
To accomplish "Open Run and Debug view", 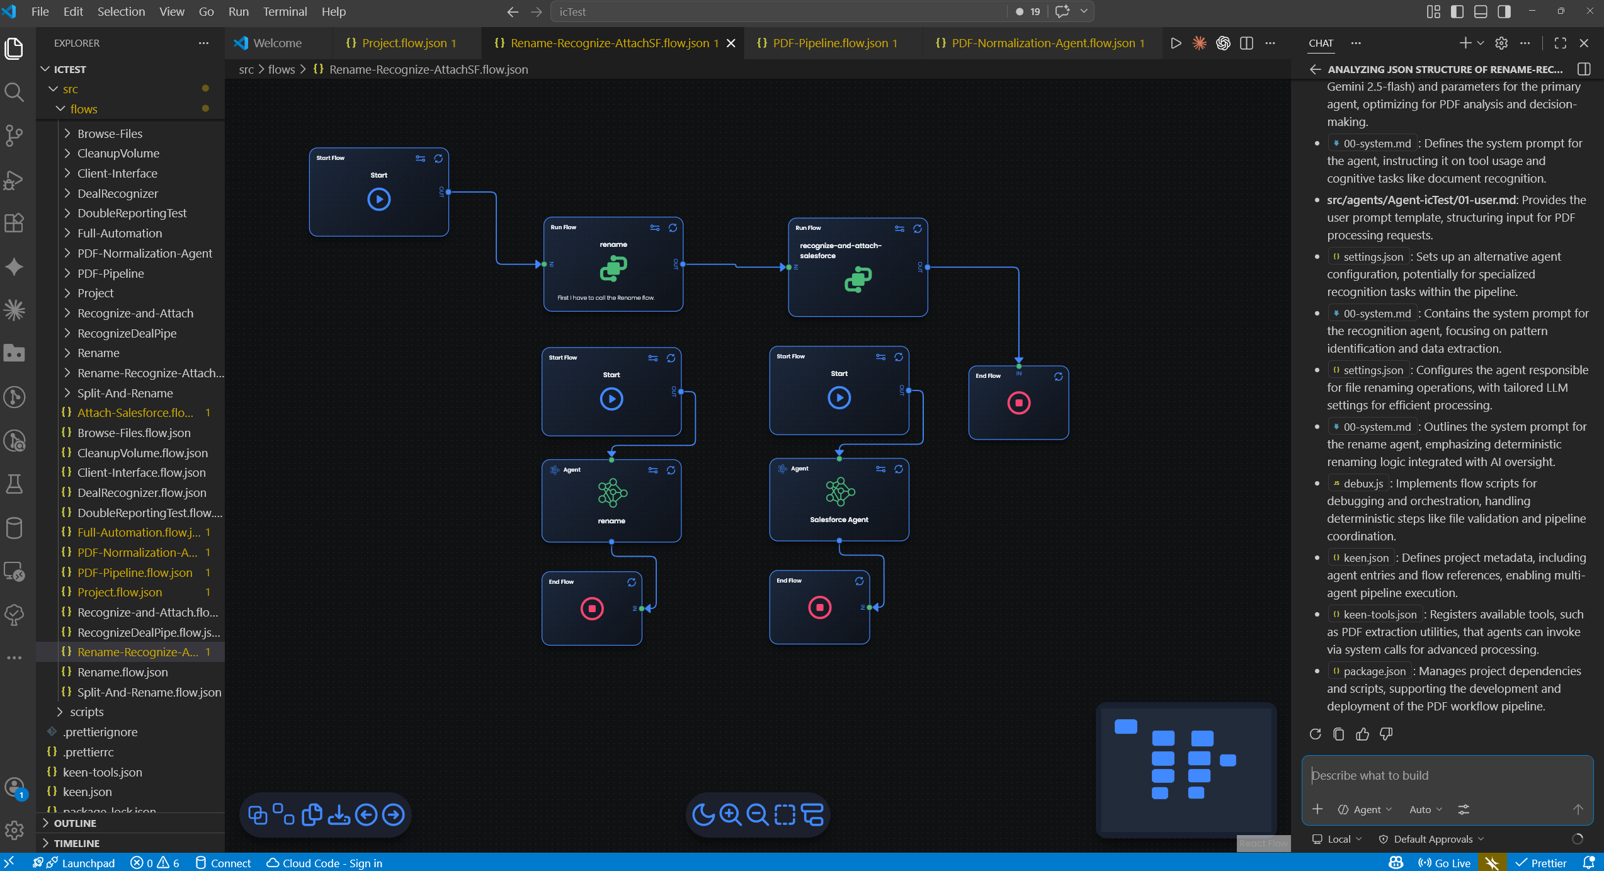I will (14, 180).
